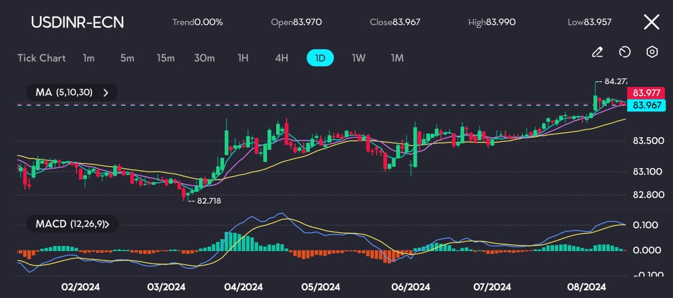Viewport: 673px width, 298px height.
Task: Select the 1W timeframe
Action: 359,58
